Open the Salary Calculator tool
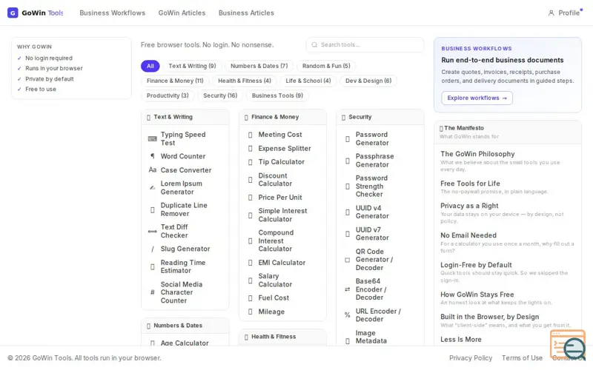 [x=275, y=280]
